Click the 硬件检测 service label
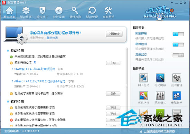 tap(141, 44)
